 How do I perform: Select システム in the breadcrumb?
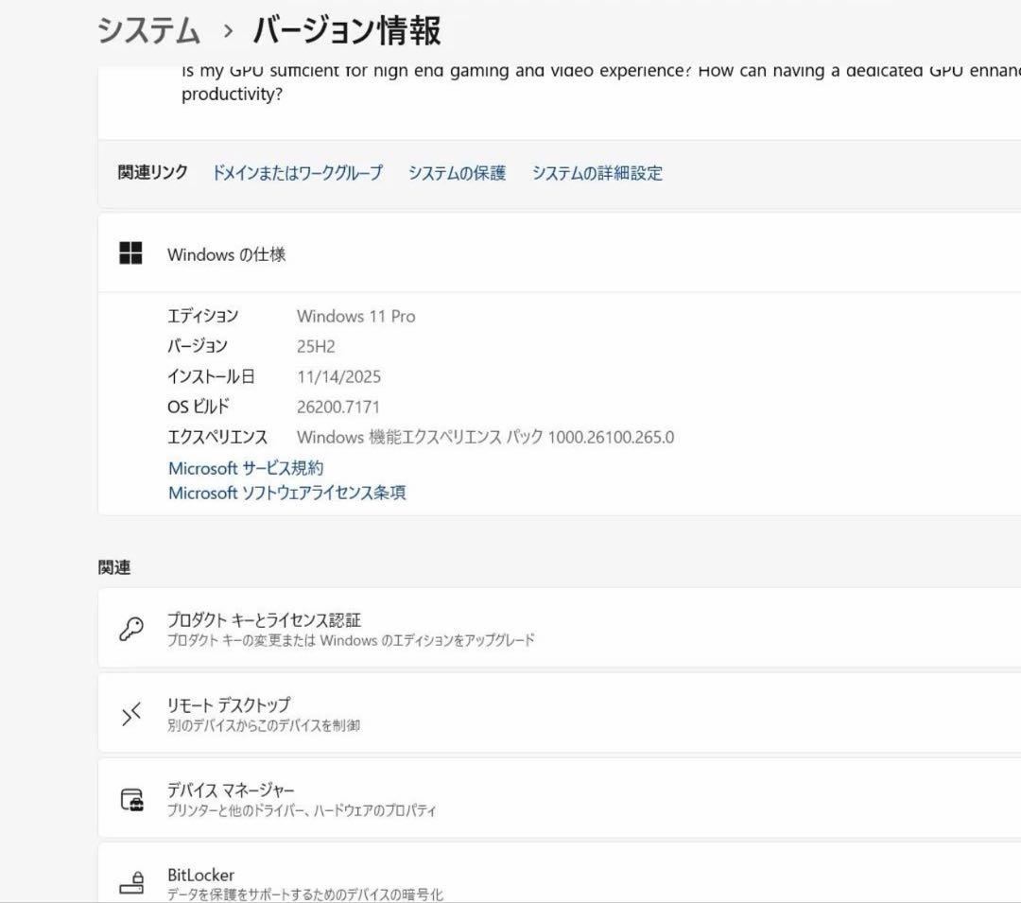coord(146,28)
